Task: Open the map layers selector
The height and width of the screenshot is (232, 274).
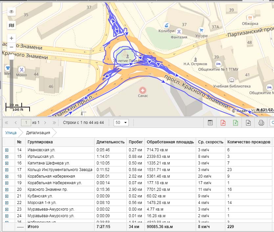Action: [11, 25]
